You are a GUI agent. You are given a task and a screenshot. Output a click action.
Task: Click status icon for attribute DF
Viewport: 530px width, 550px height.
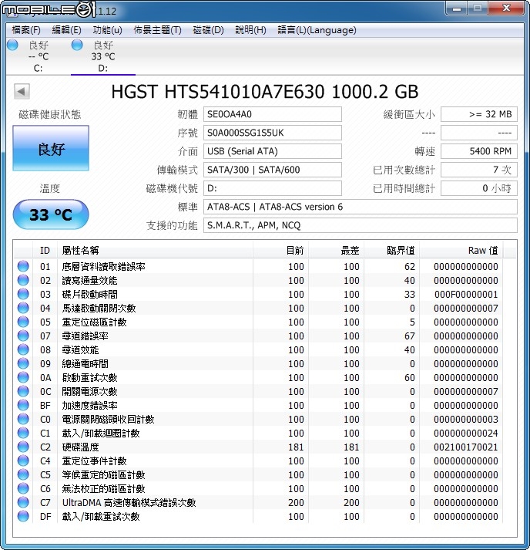coord(23,516)
